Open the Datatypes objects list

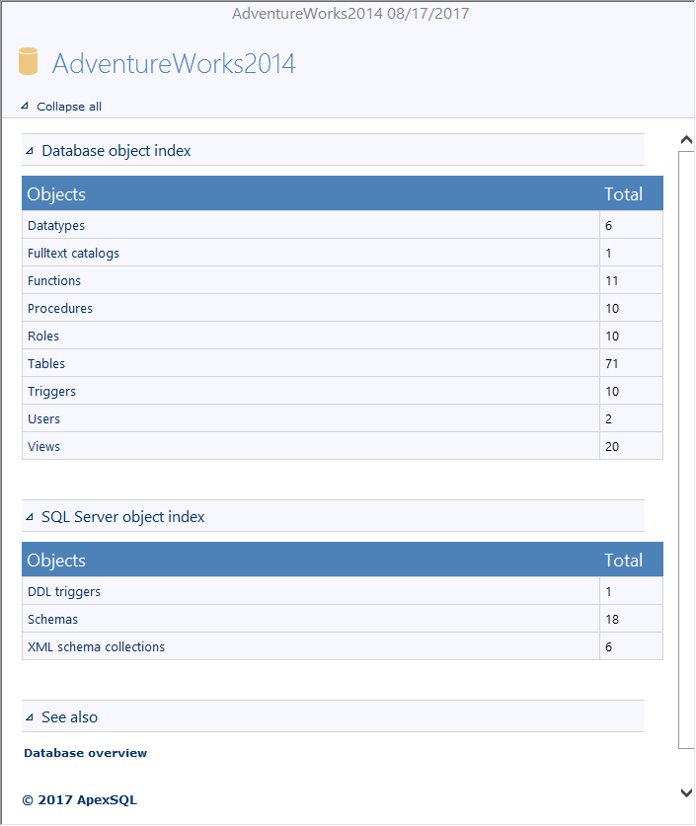coord(55,225)
